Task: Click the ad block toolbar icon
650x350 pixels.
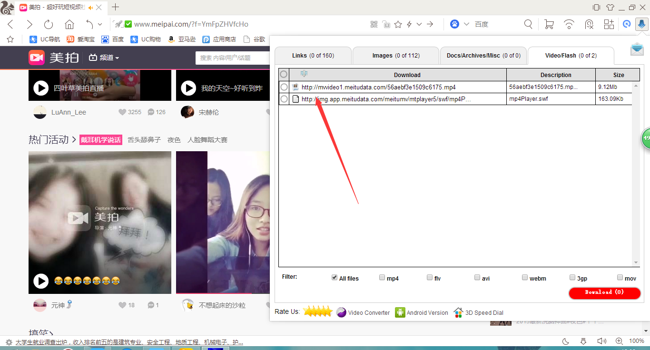Action: pyautogui.click(x=589, y=24)
